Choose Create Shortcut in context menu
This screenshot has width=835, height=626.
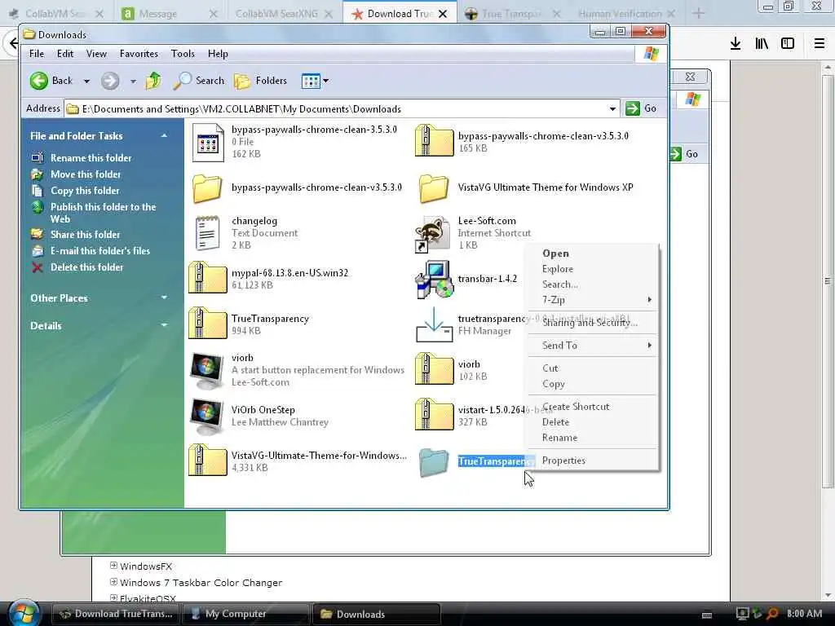coord(592,407)
